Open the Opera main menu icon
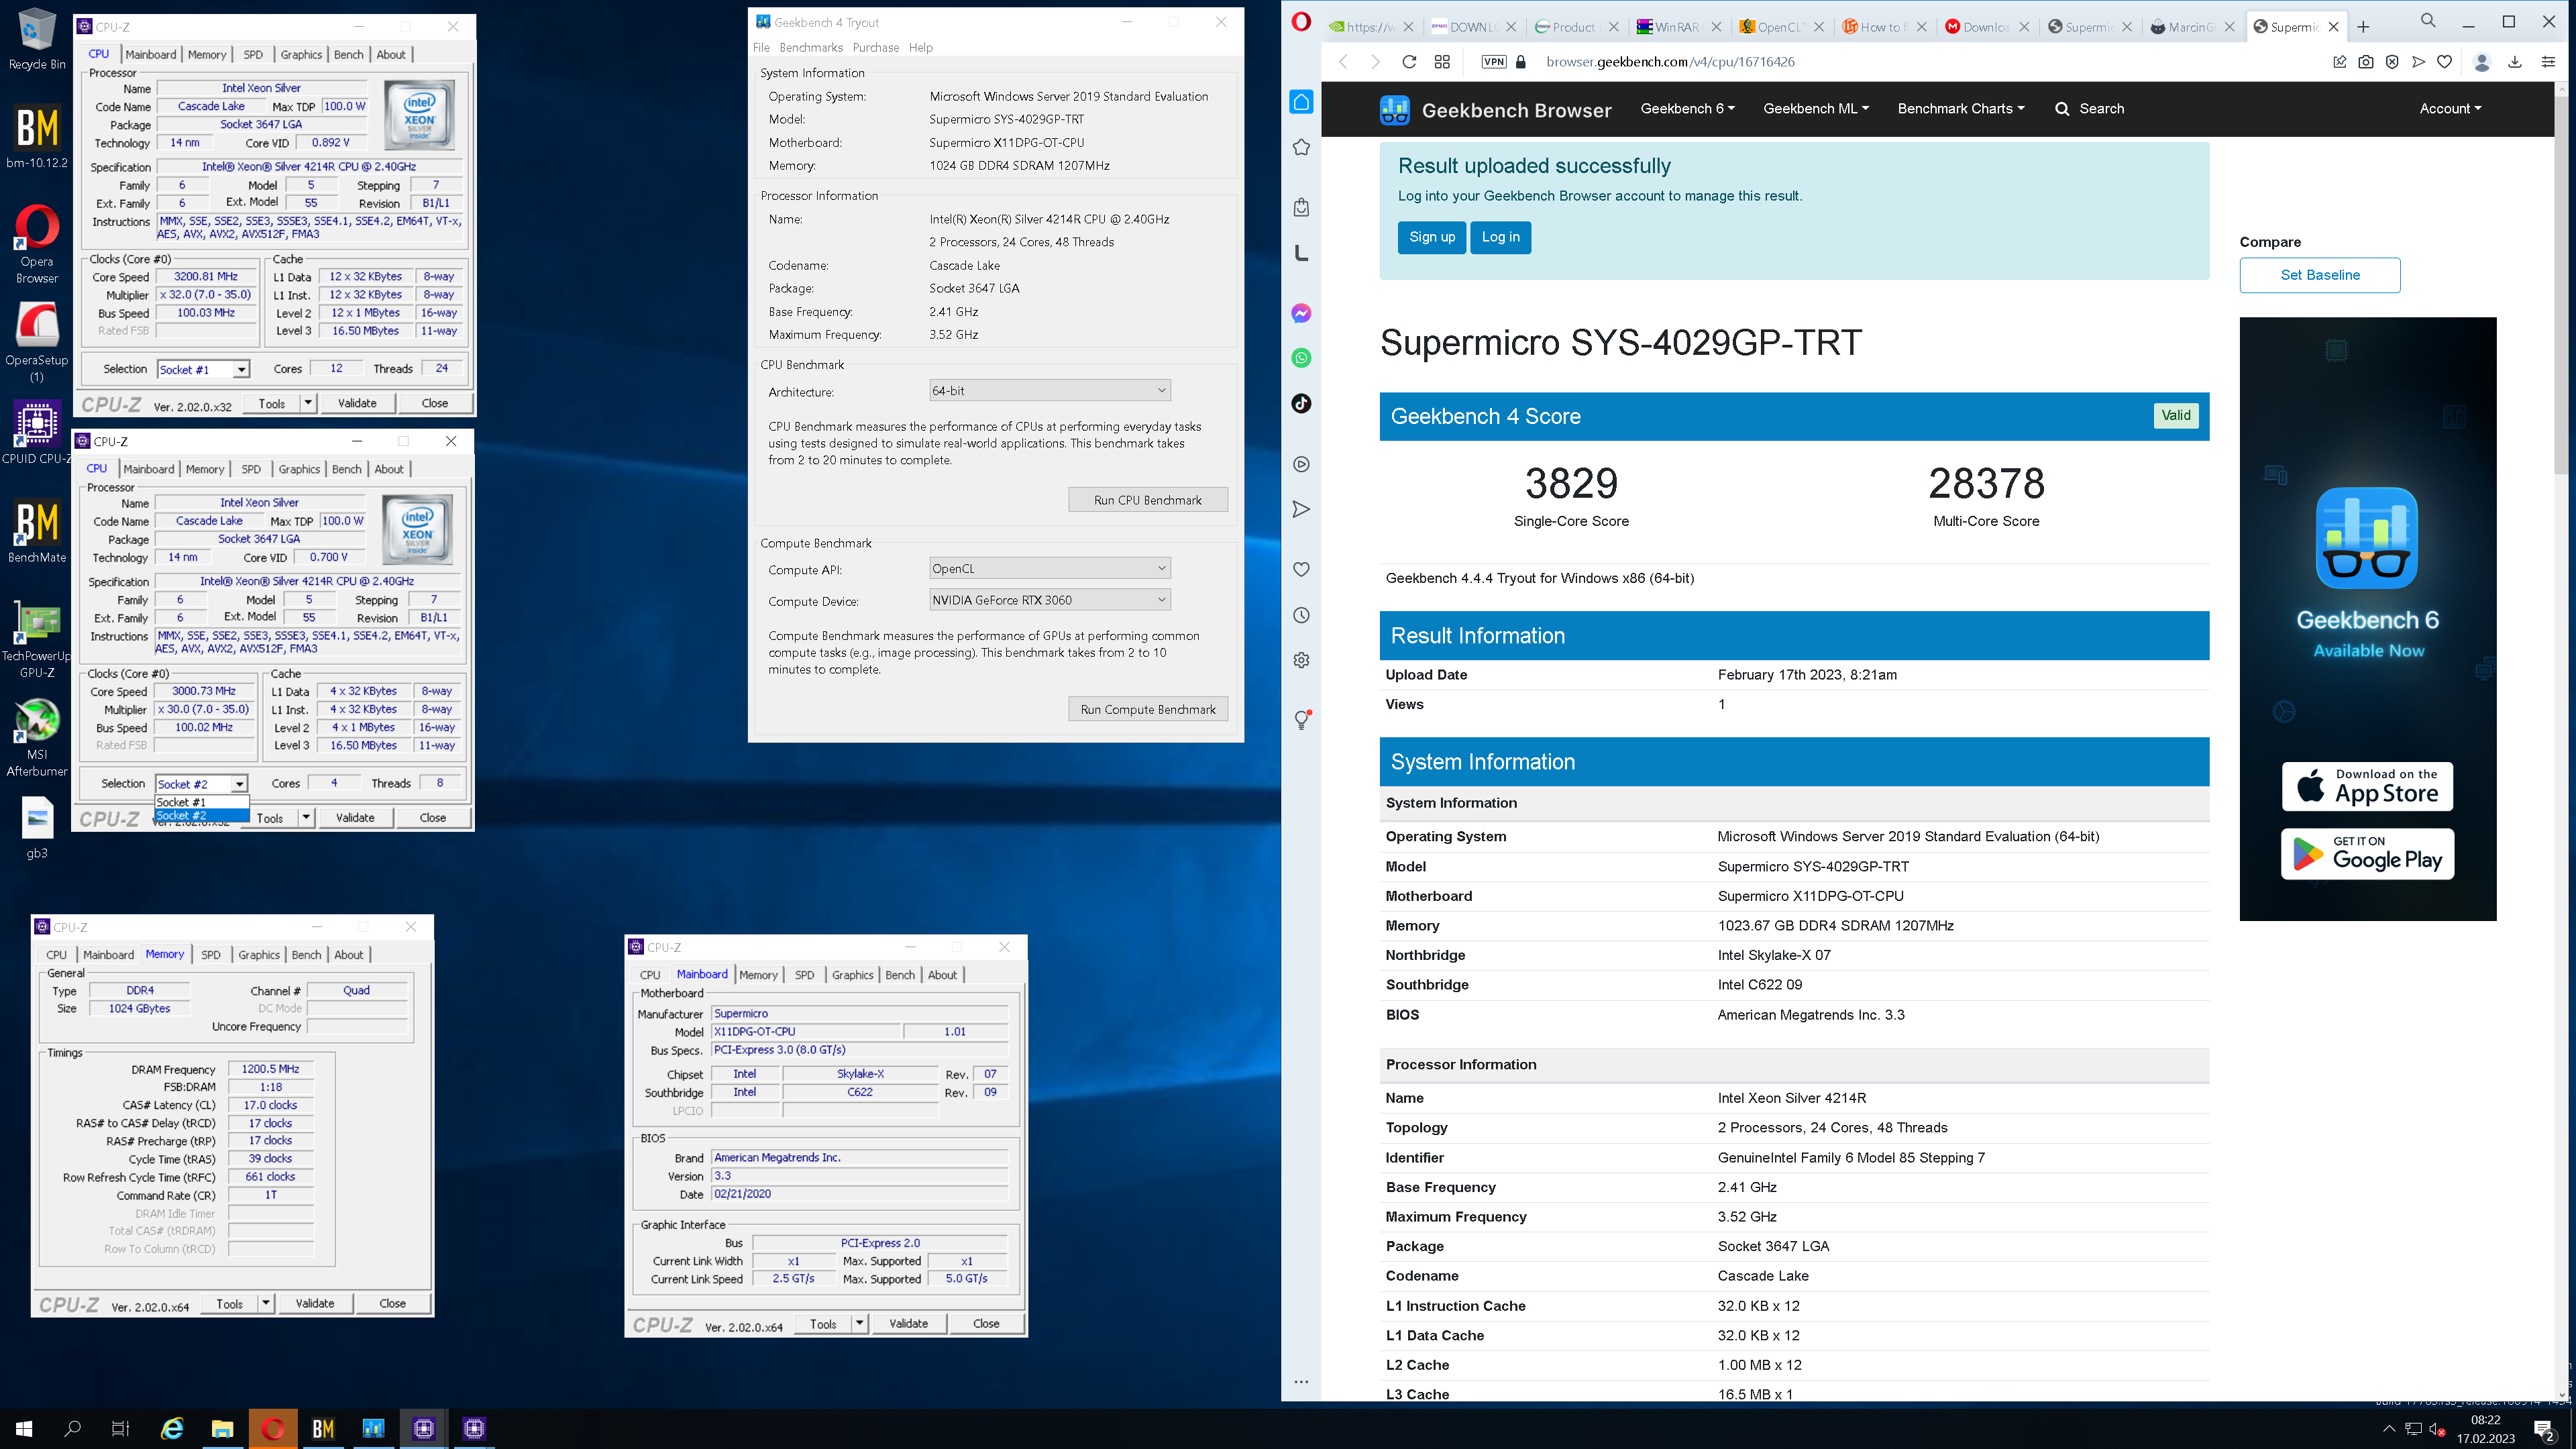Viewport: 2576px width, 1449px height. coord(1301,21)
